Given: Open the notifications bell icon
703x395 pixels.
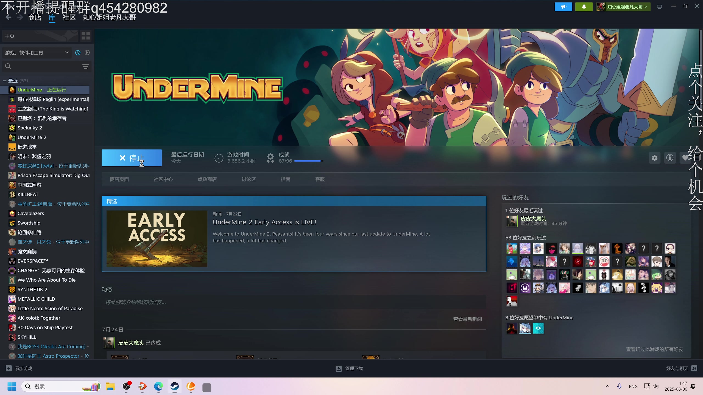Looking at the screenshot, I should (584, 7).
